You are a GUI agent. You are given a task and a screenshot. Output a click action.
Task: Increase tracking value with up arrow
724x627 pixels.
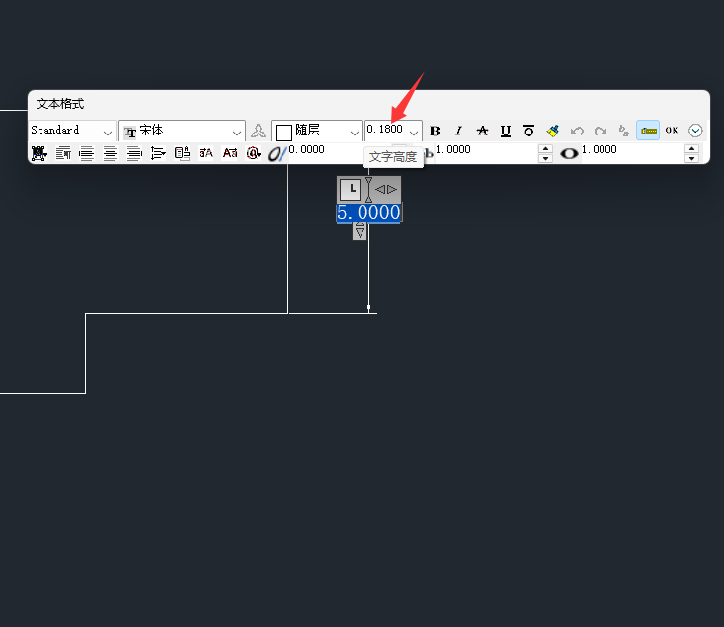click(545, 149)
